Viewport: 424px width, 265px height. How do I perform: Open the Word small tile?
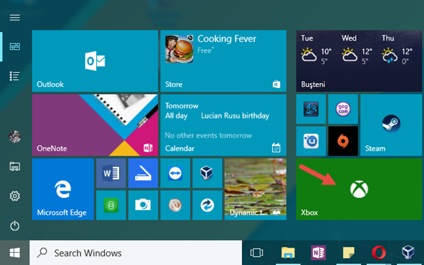[x=111, y=173]
